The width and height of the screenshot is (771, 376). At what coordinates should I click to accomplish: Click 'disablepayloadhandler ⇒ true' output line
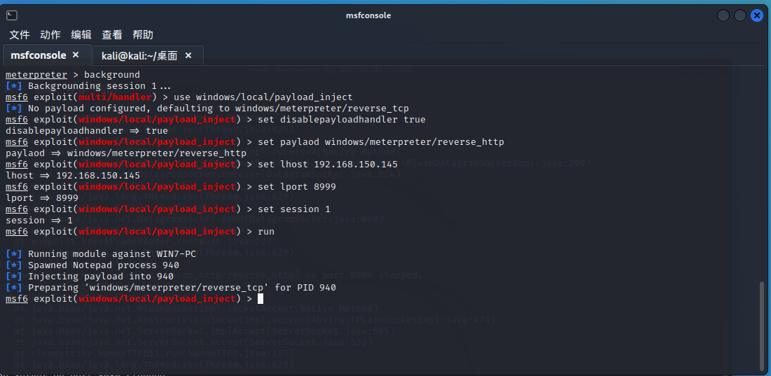tap(87, 131)
